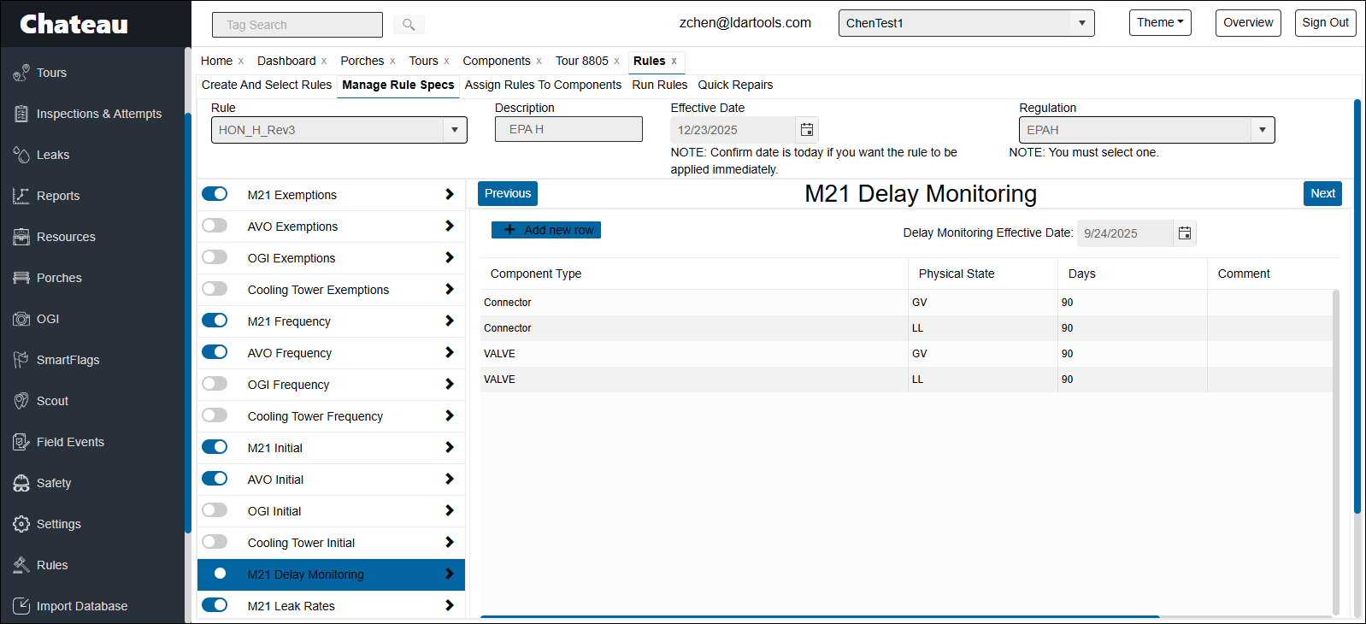
Task: Click the Next button
Action: click(x=1322, y=193)
